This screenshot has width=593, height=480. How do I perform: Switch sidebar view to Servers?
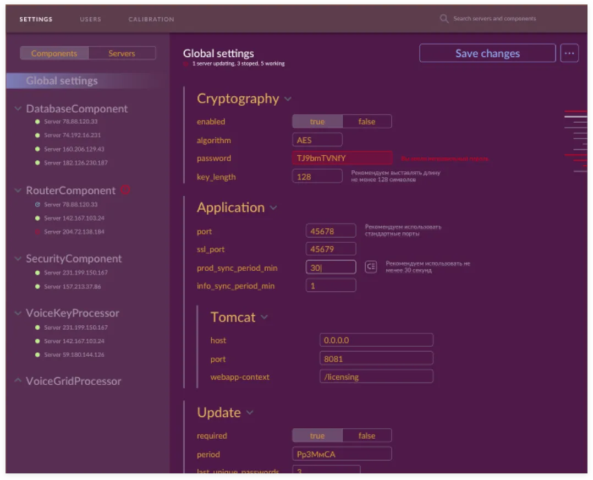pyautogui.click(x=122, y=53)
